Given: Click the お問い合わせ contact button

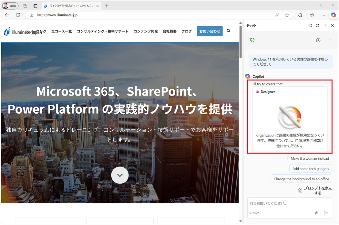Looking at the screenshot, I should (x=210, y=31).
